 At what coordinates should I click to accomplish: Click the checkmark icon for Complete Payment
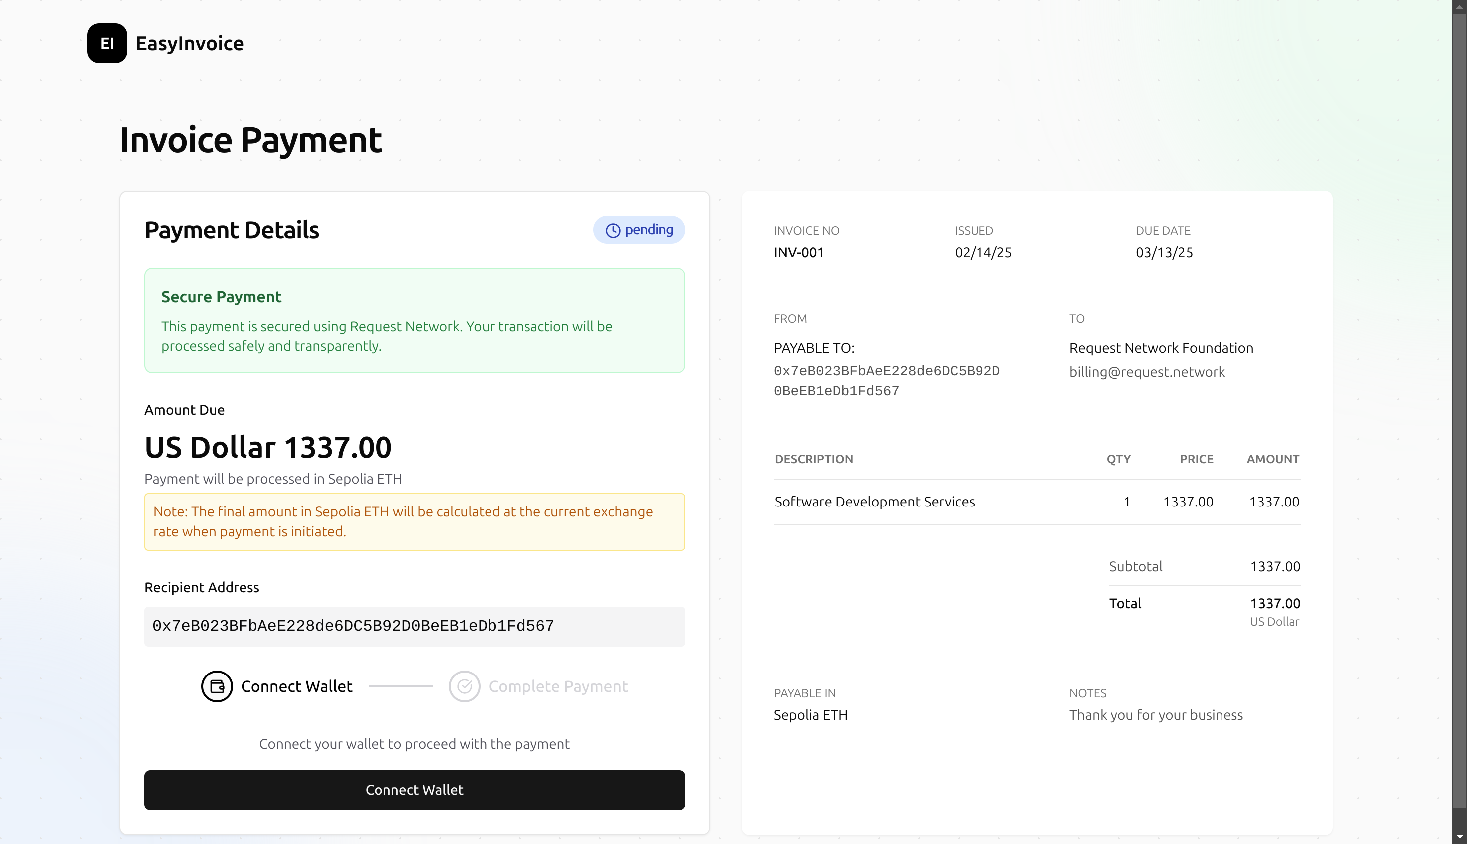point(464,686)
